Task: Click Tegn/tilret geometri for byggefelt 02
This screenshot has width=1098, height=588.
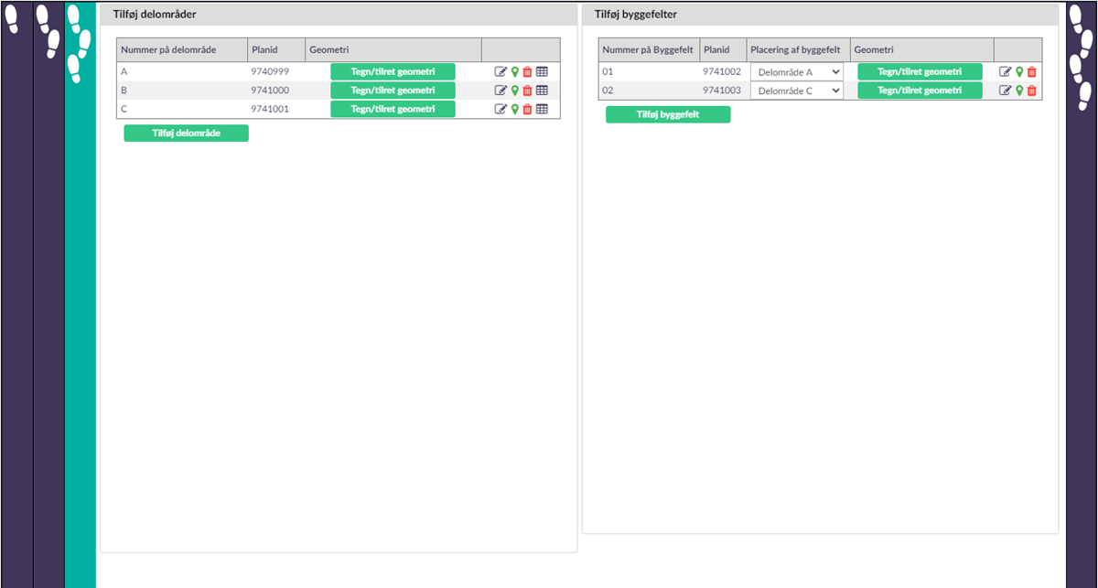Action: [920, 91]
